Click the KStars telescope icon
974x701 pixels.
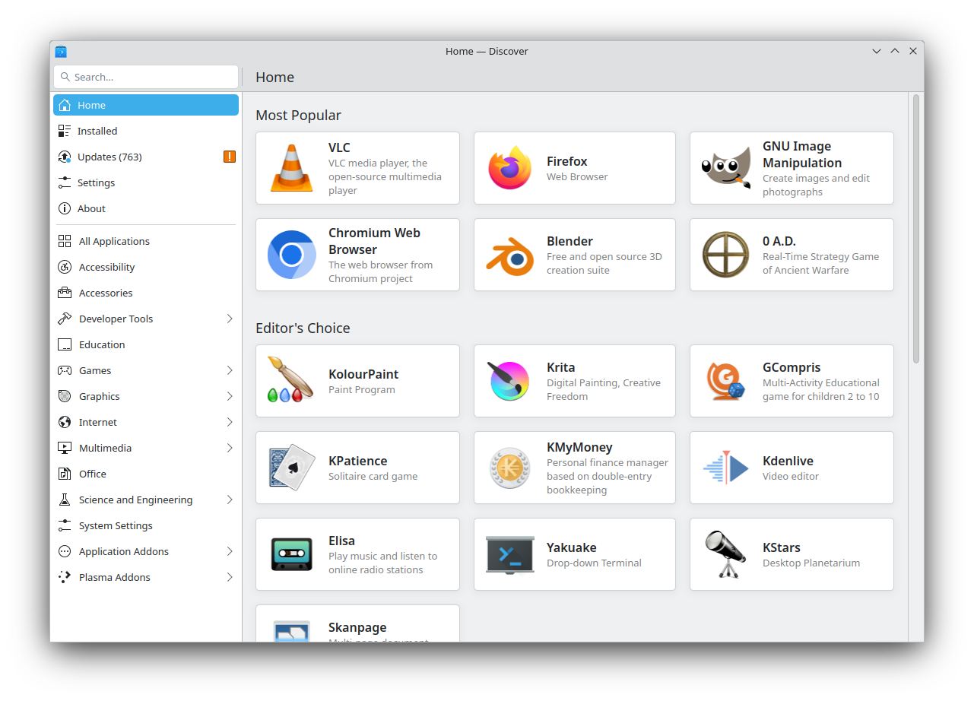point(726,554)
